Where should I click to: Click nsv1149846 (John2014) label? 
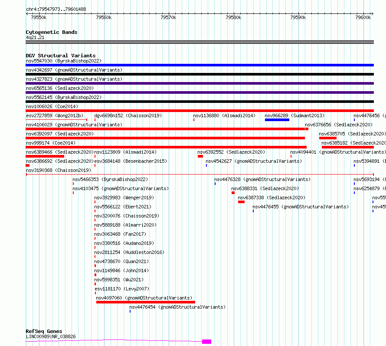121,270
